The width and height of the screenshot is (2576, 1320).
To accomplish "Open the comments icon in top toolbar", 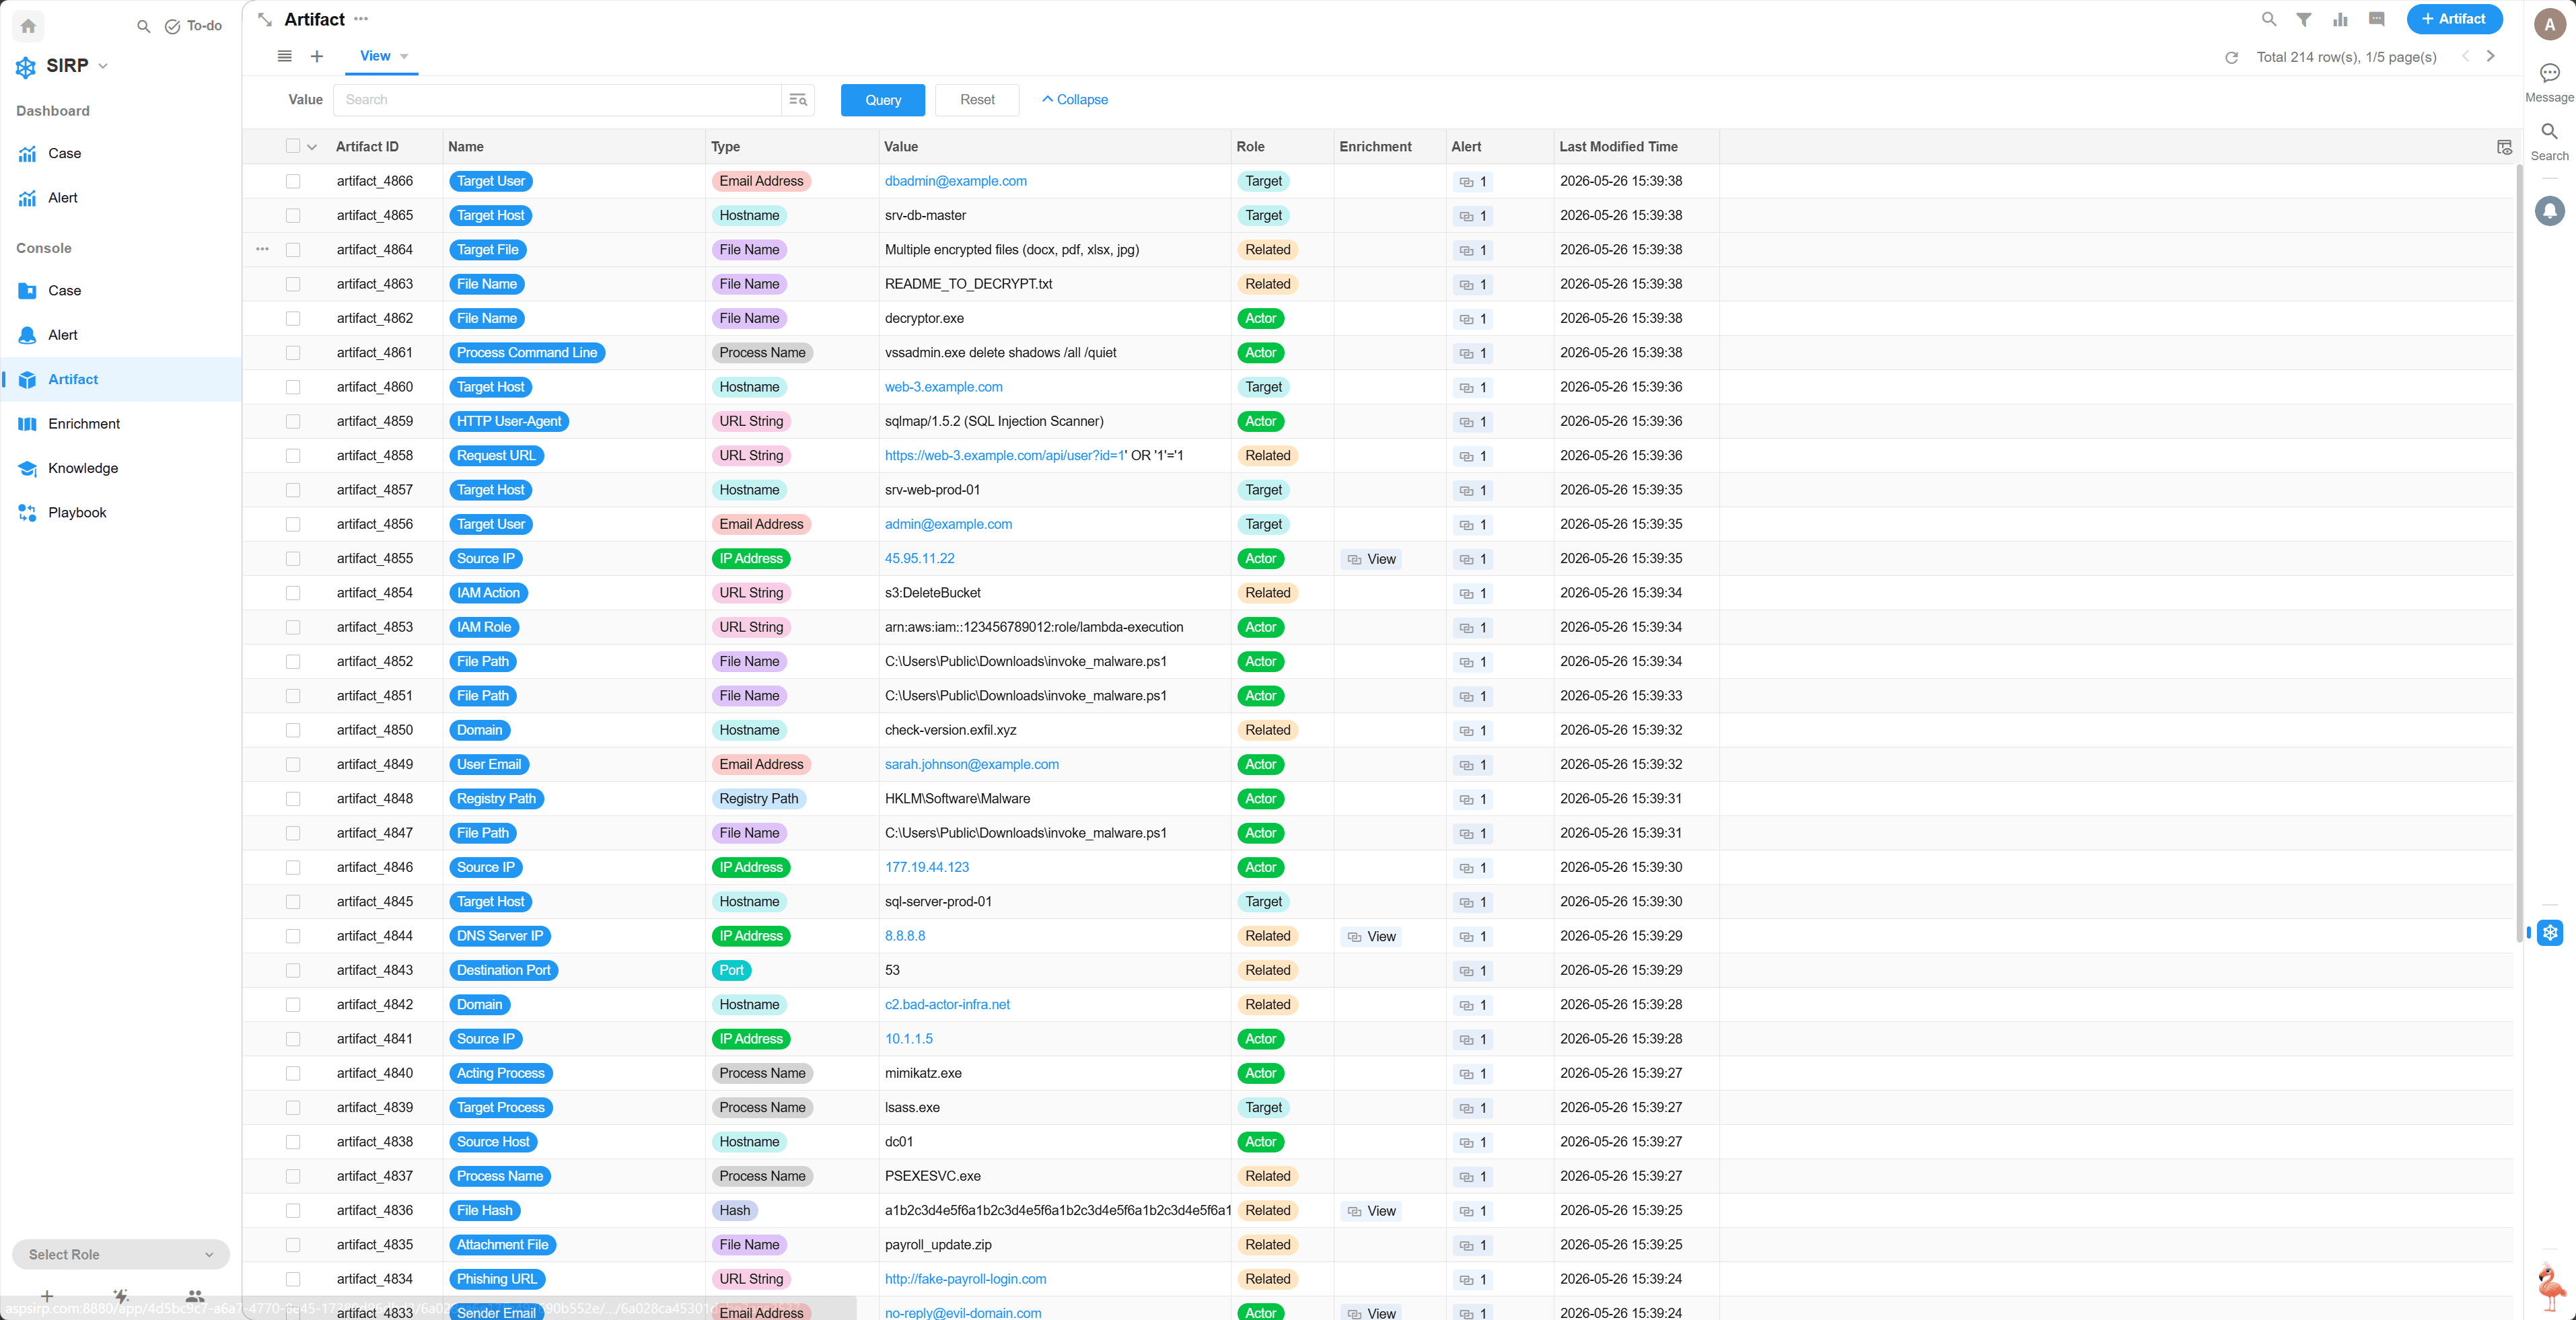I will (x=2377, y=19).
